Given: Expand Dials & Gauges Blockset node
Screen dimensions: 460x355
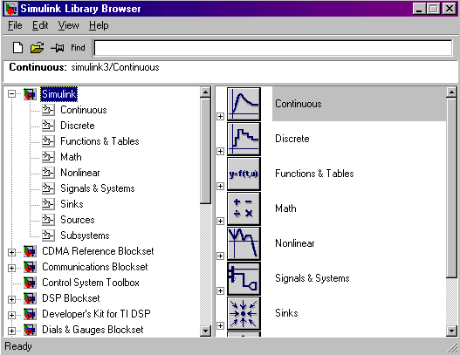Looking at the screenshot, I should (x=11, y=331).
